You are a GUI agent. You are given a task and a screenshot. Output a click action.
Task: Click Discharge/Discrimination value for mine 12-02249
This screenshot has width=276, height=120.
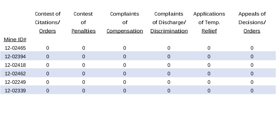click(x=169, y=82)
